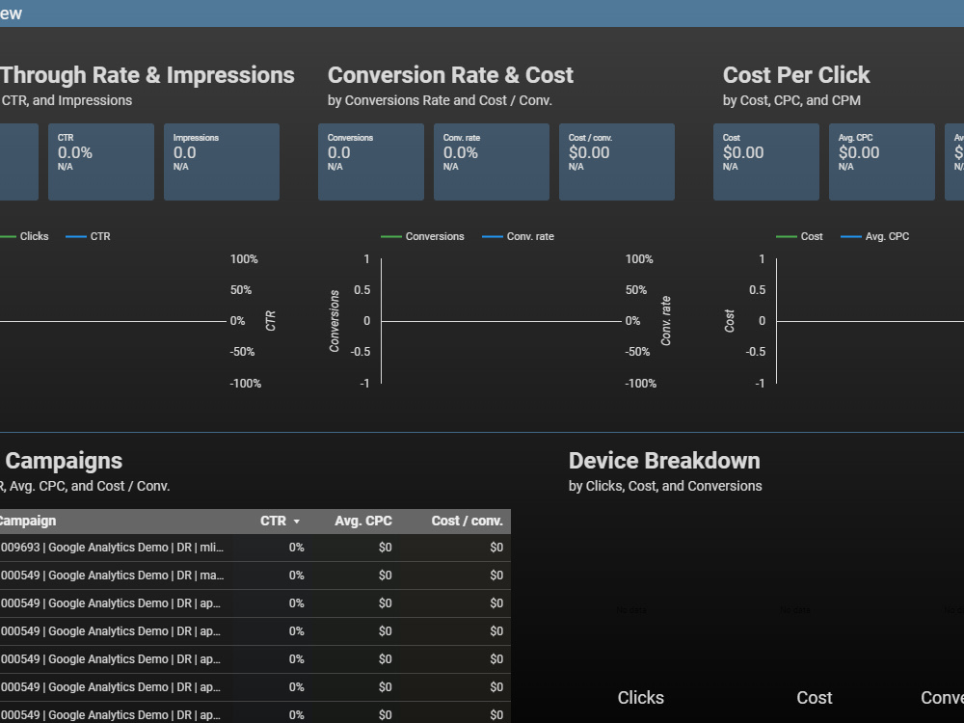Click the Conversion Rate & Cost heading
The height and width of the screenshot is (723, 964).
coord(450,75)
